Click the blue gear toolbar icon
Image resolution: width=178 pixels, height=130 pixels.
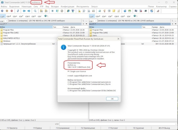pyautogui.click(x=2, y=11)
